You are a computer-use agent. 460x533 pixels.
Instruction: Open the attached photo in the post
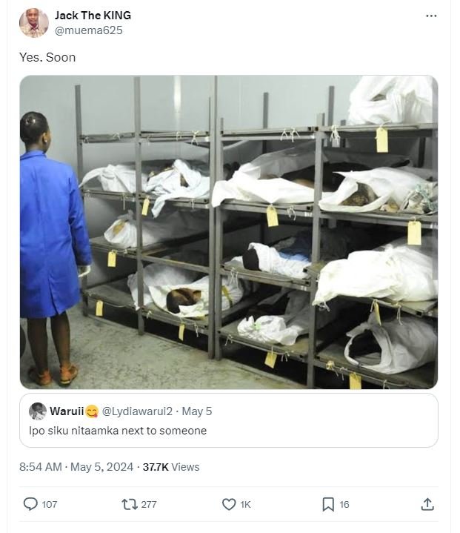(x=228, y=232)
